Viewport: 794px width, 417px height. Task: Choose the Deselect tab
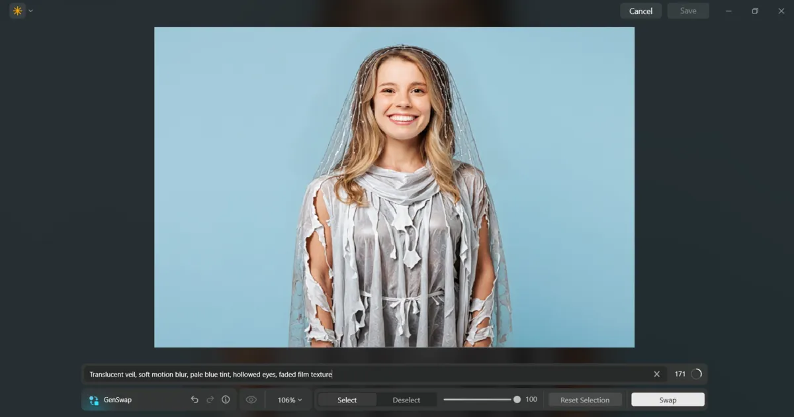coord(406,400)
